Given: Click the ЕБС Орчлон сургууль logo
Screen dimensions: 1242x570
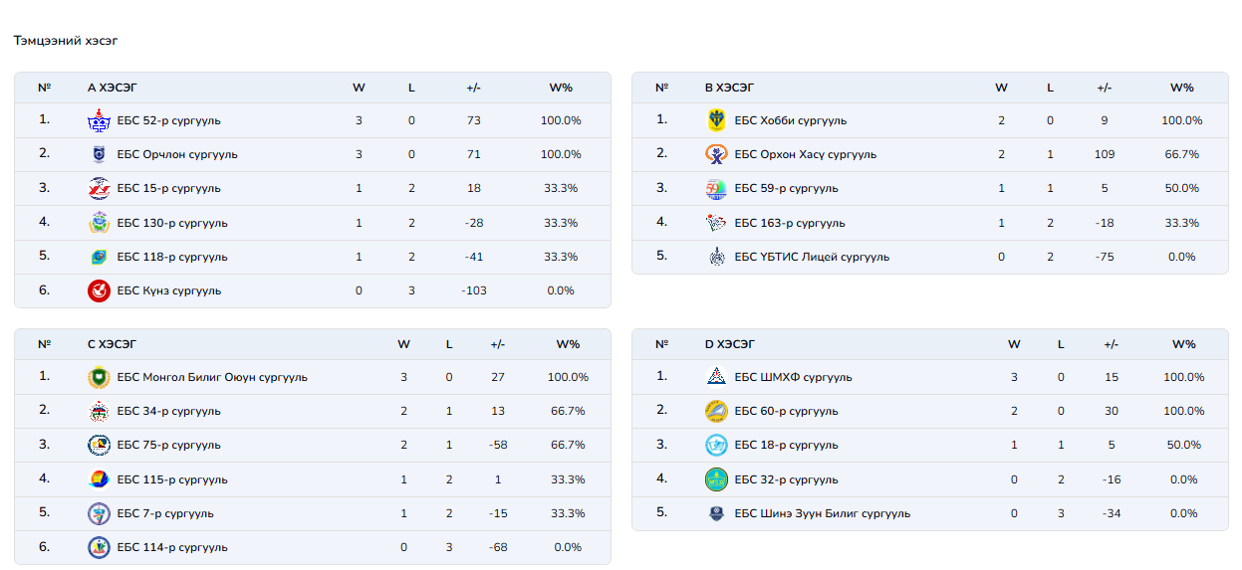Looking at the screenshot, I should [x=99, y=154].
